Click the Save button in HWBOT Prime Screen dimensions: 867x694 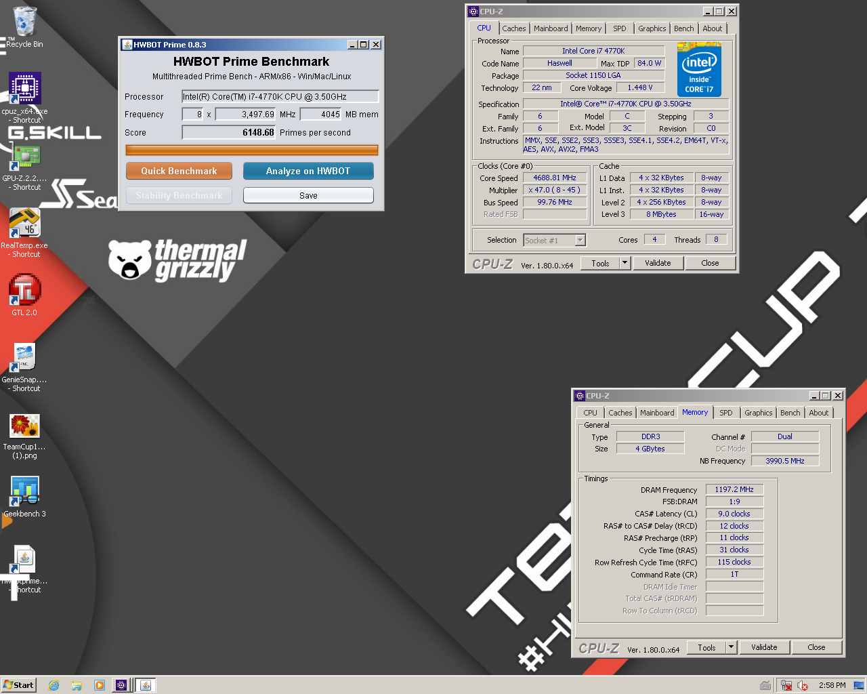click(x=308, y=195)
